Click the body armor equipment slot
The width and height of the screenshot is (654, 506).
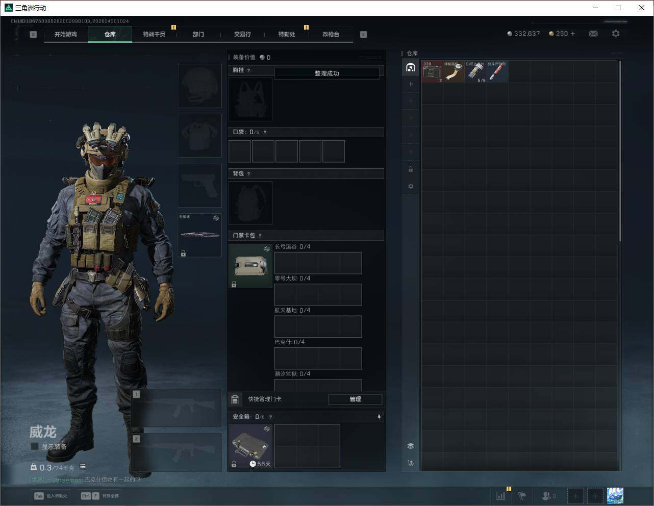click(x=199, y=136)
